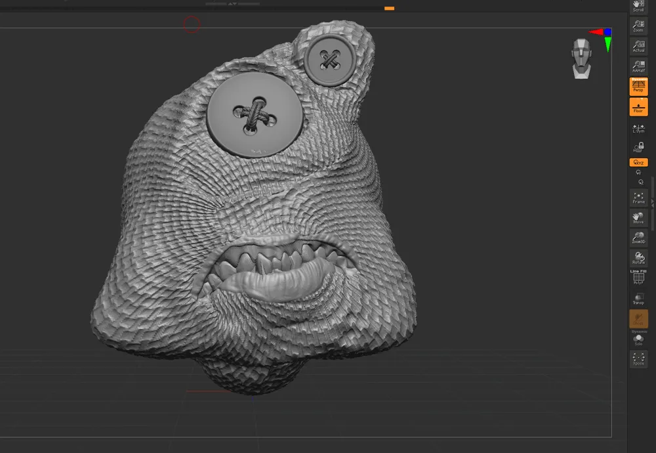
Task: Toggle Ghost transparency display
Action: click(x=638, y=319)
